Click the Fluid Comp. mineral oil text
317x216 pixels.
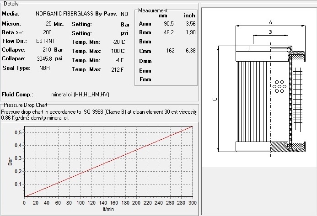80,95
